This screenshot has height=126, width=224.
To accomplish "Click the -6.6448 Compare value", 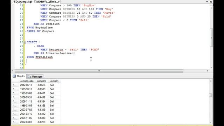I will (41, 97).
